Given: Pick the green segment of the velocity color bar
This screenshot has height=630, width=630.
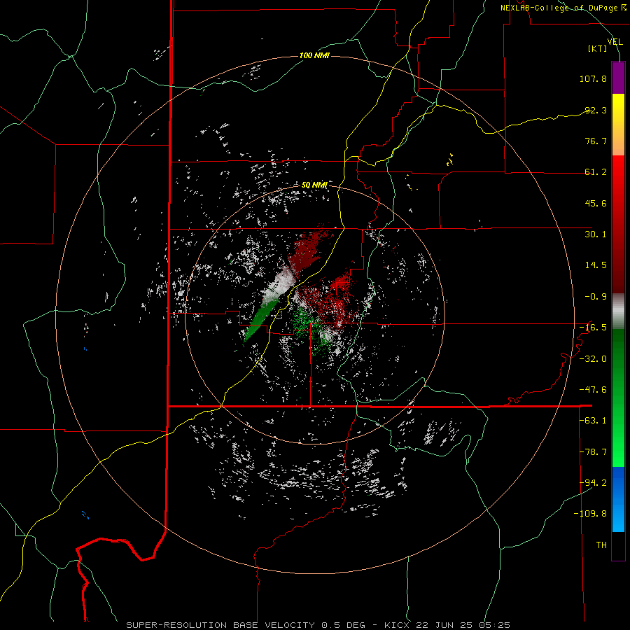Looking at the screenshot, I should [618, 398].
